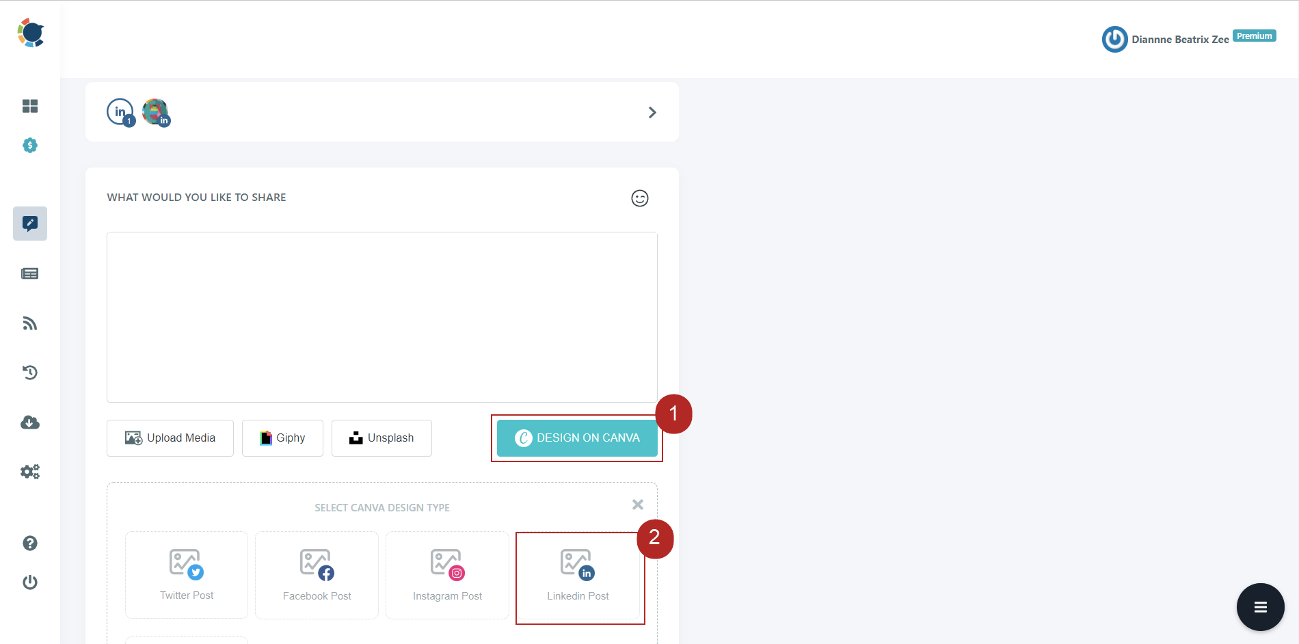The height and width of the screenshot is (644, 1299).
Task: Click the cloud download icon in sidebar
Action: 30,422
